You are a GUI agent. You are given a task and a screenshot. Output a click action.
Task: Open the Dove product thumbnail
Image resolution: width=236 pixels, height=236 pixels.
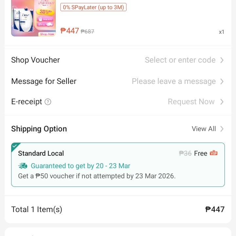click(x=29, y=18)
